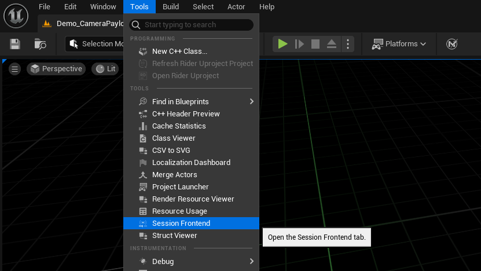481x271 pixels.
Task: Open the Perspective view mode dropdown
Action: point(56,69)
